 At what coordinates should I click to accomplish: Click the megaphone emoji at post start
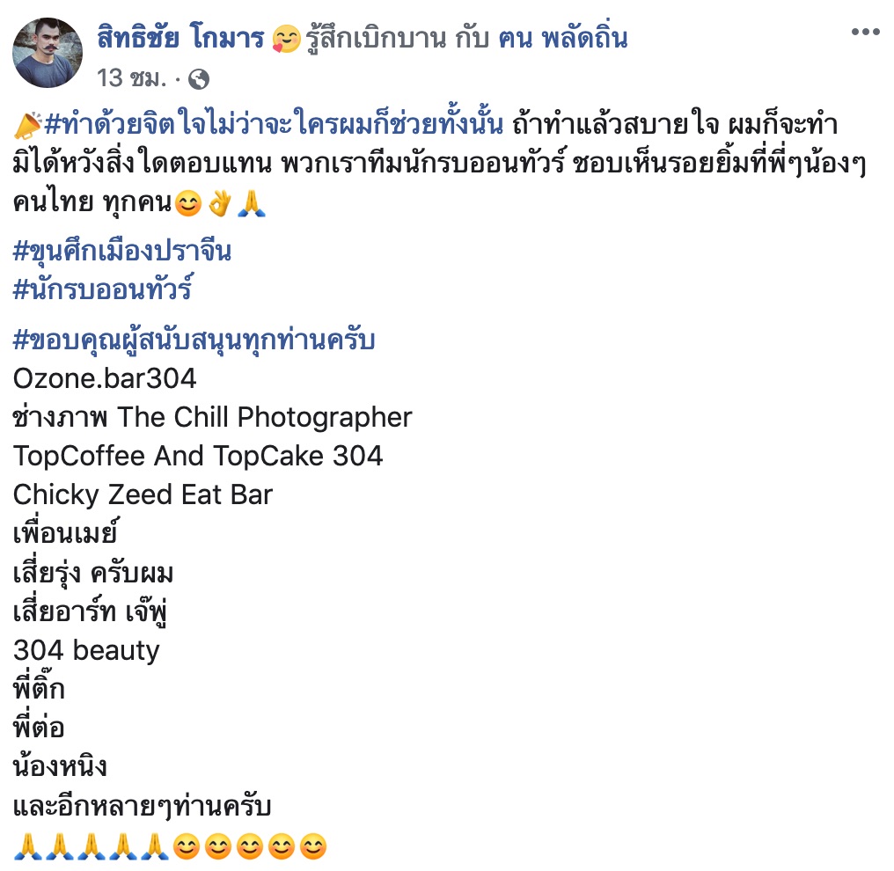[27, 126]
